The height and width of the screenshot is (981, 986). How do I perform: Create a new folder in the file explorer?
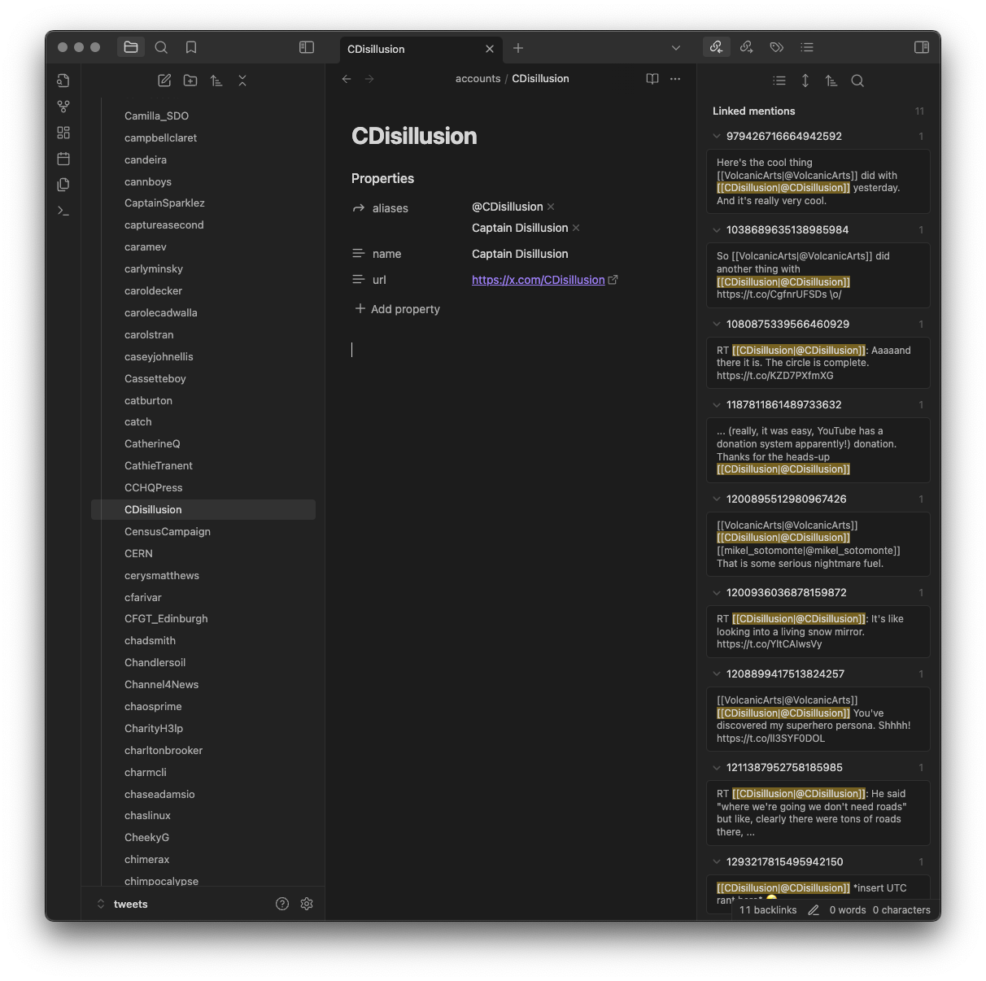pyautogui.click(x=190, y=81)
